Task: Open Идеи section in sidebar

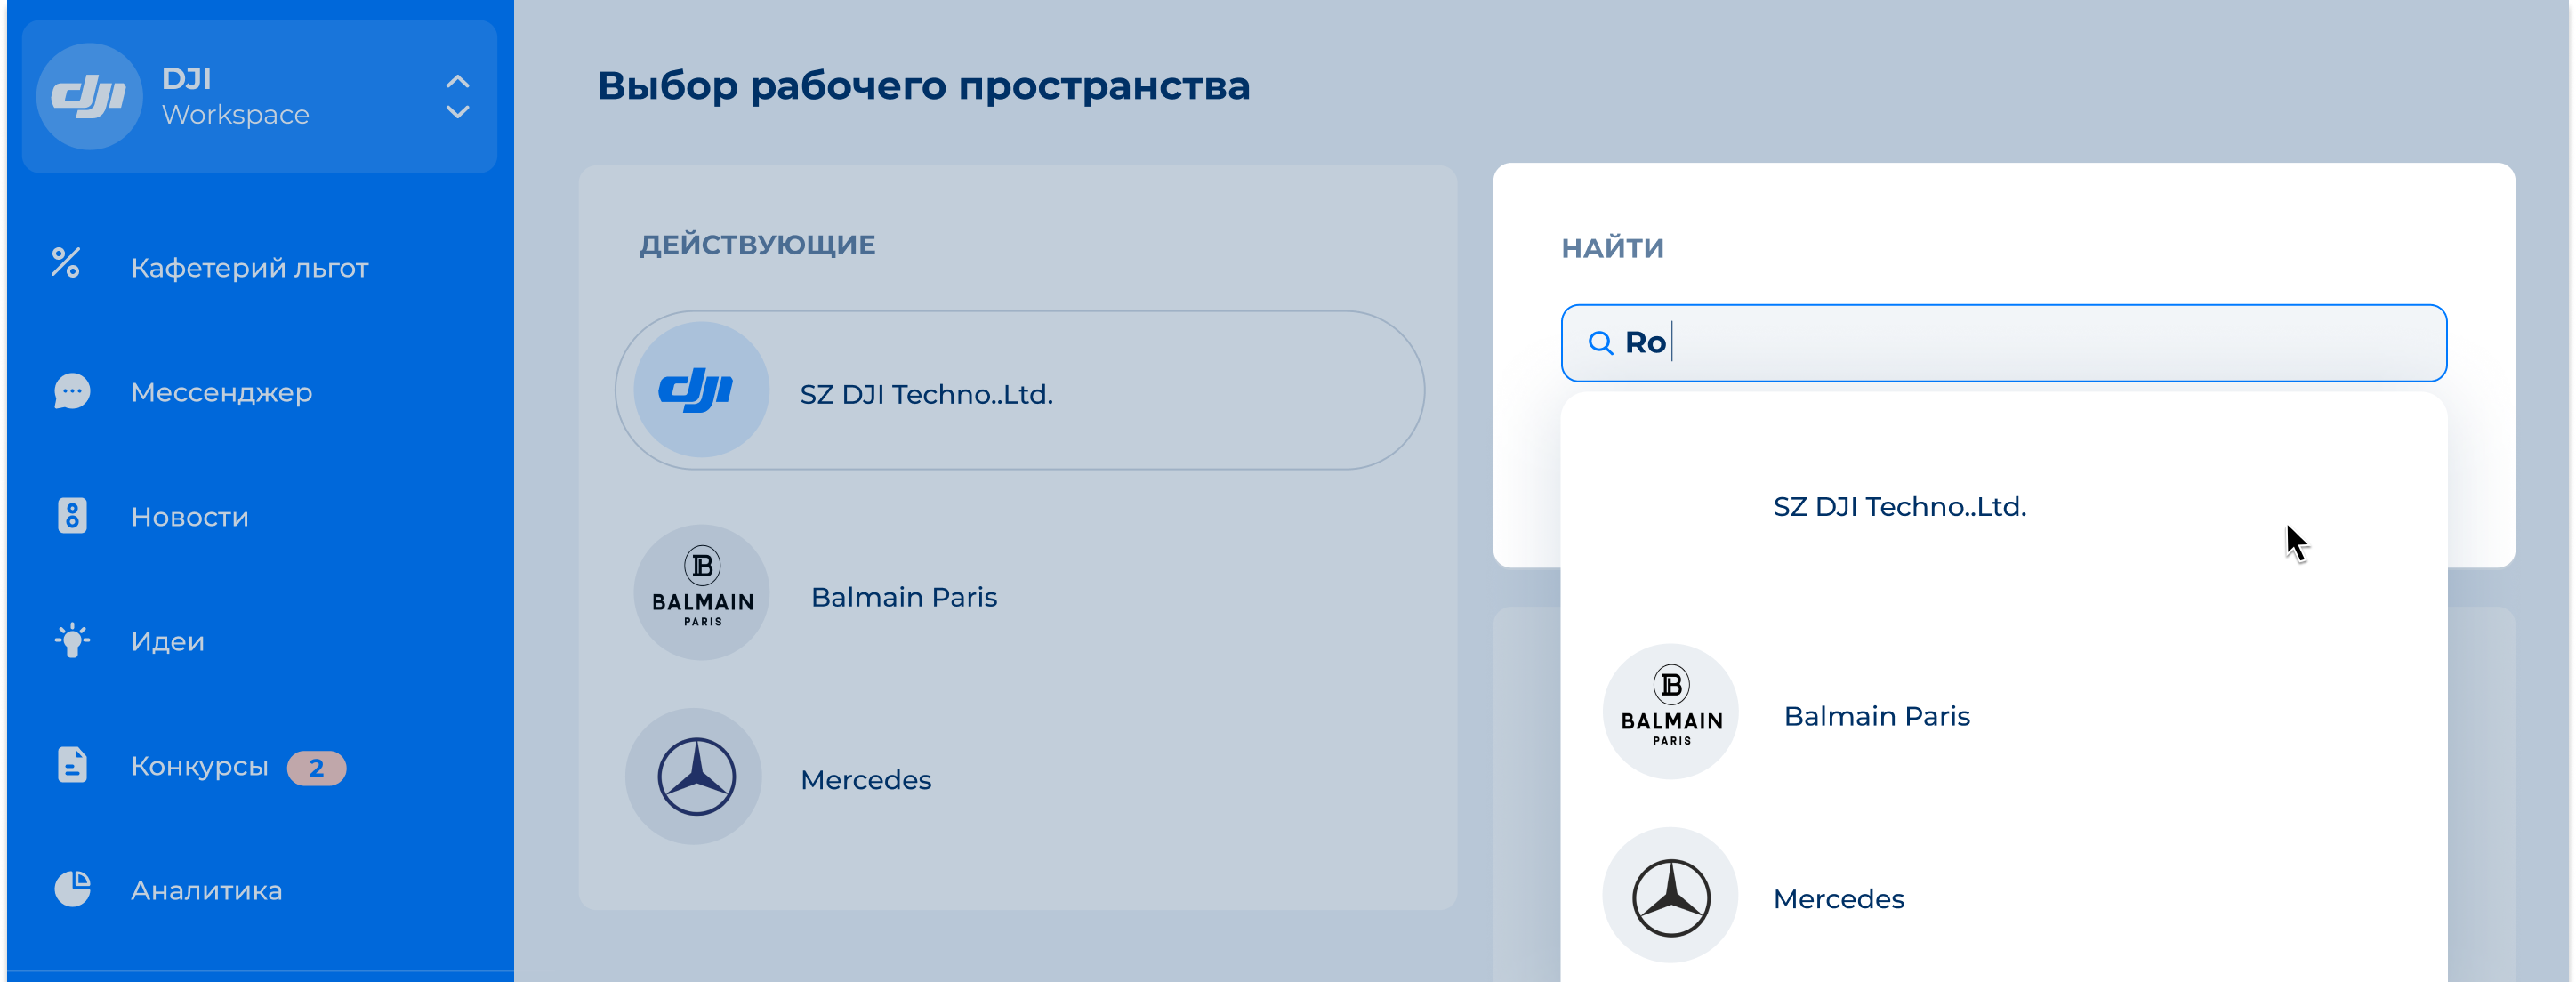Action: (x=167, y=642)
